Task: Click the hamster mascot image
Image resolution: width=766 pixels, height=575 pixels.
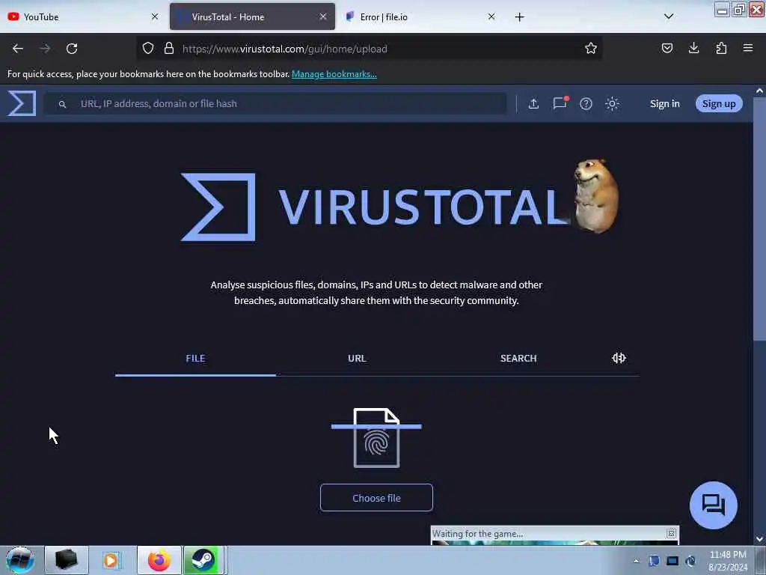Action: [596, 195]
